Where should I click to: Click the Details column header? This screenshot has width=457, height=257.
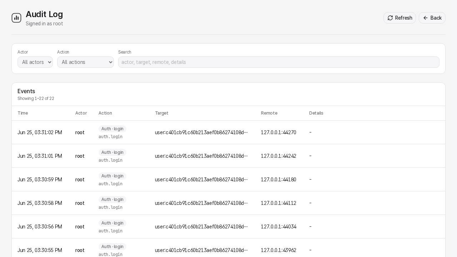pyautogui.click(x=316, y=113)
